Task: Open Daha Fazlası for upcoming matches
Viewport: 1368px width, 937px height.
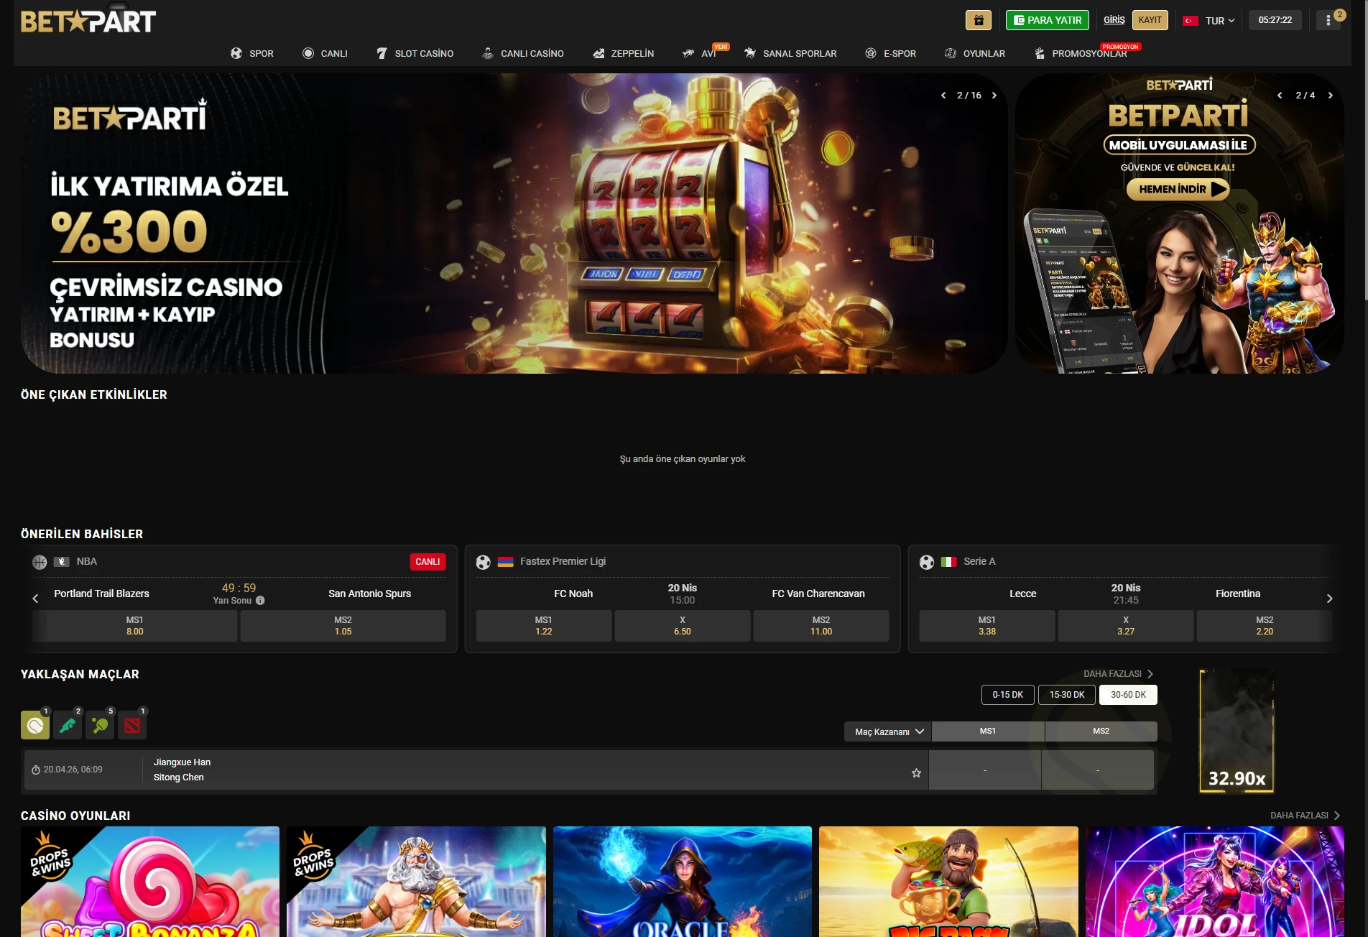Action: 1118,674
